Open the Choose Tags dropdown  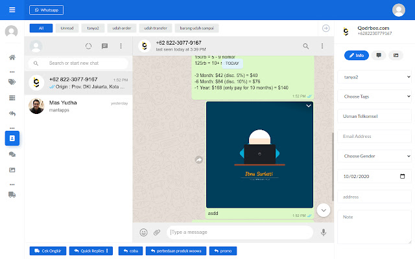pos(374,96)
